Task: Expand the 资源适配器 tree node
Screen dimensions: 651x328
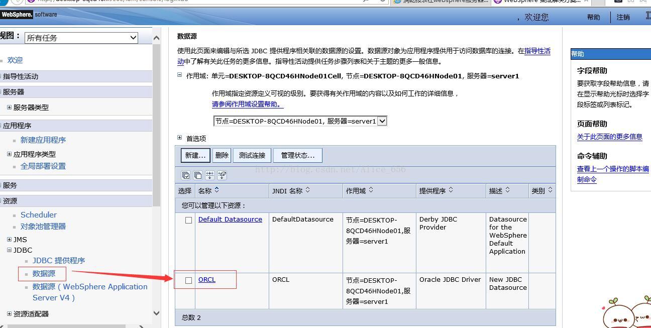Action: click(x=9, y=313)
